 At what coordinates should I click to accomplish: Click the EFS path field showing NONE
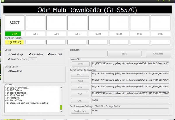pos(130,101)
